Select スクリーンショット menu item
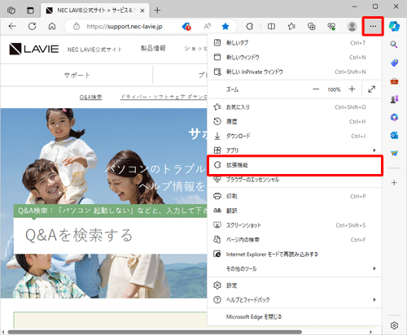Image resolution: width=407 pixels, height=335 pixels. tap(295, 225)
